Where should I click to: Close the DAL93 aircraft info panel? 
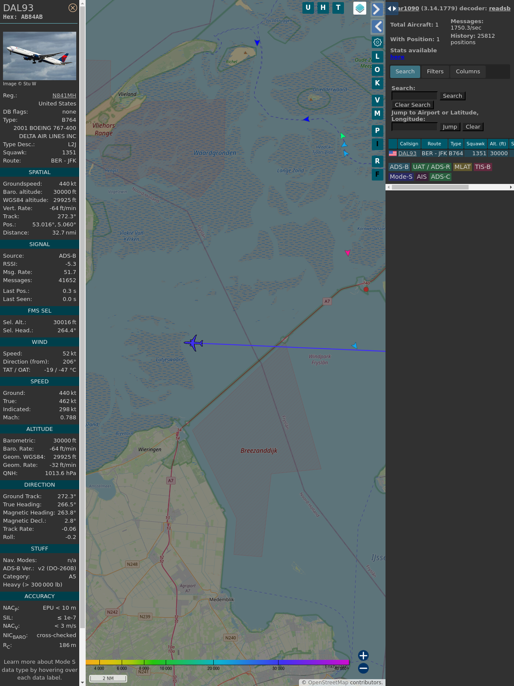pos(73,8)
